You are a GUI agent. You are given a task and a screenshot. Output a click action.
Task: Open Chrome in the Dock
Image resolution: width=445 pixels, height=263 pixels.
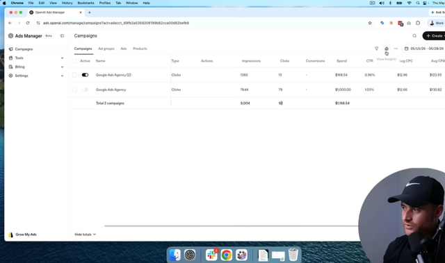[227, 255]
